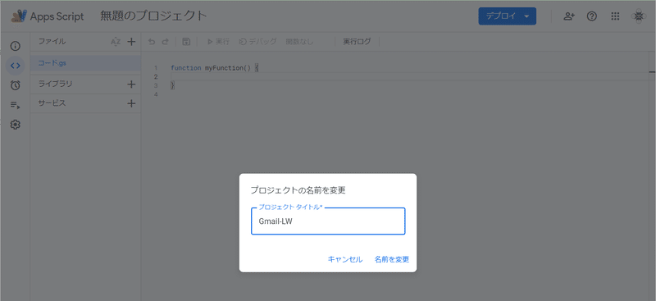Save project with floppy disk icon
Screen dimensions: 656x301
187,42
